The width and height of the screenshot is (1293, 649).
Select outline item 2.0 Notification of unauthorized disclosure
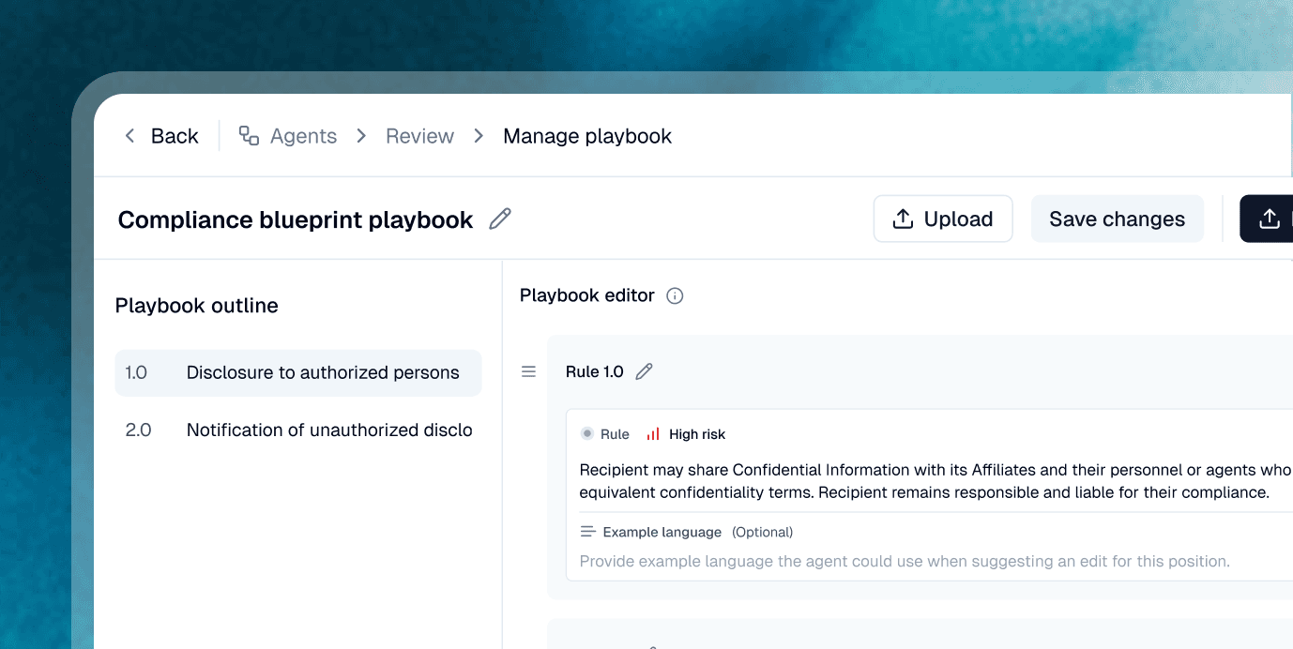[x=297, y=430]
